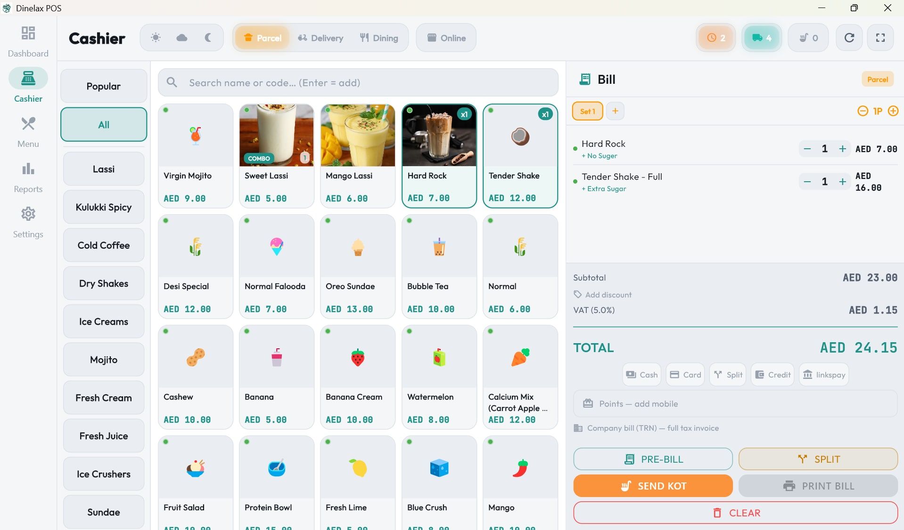Decrease Hard Rock quantity

807,149
